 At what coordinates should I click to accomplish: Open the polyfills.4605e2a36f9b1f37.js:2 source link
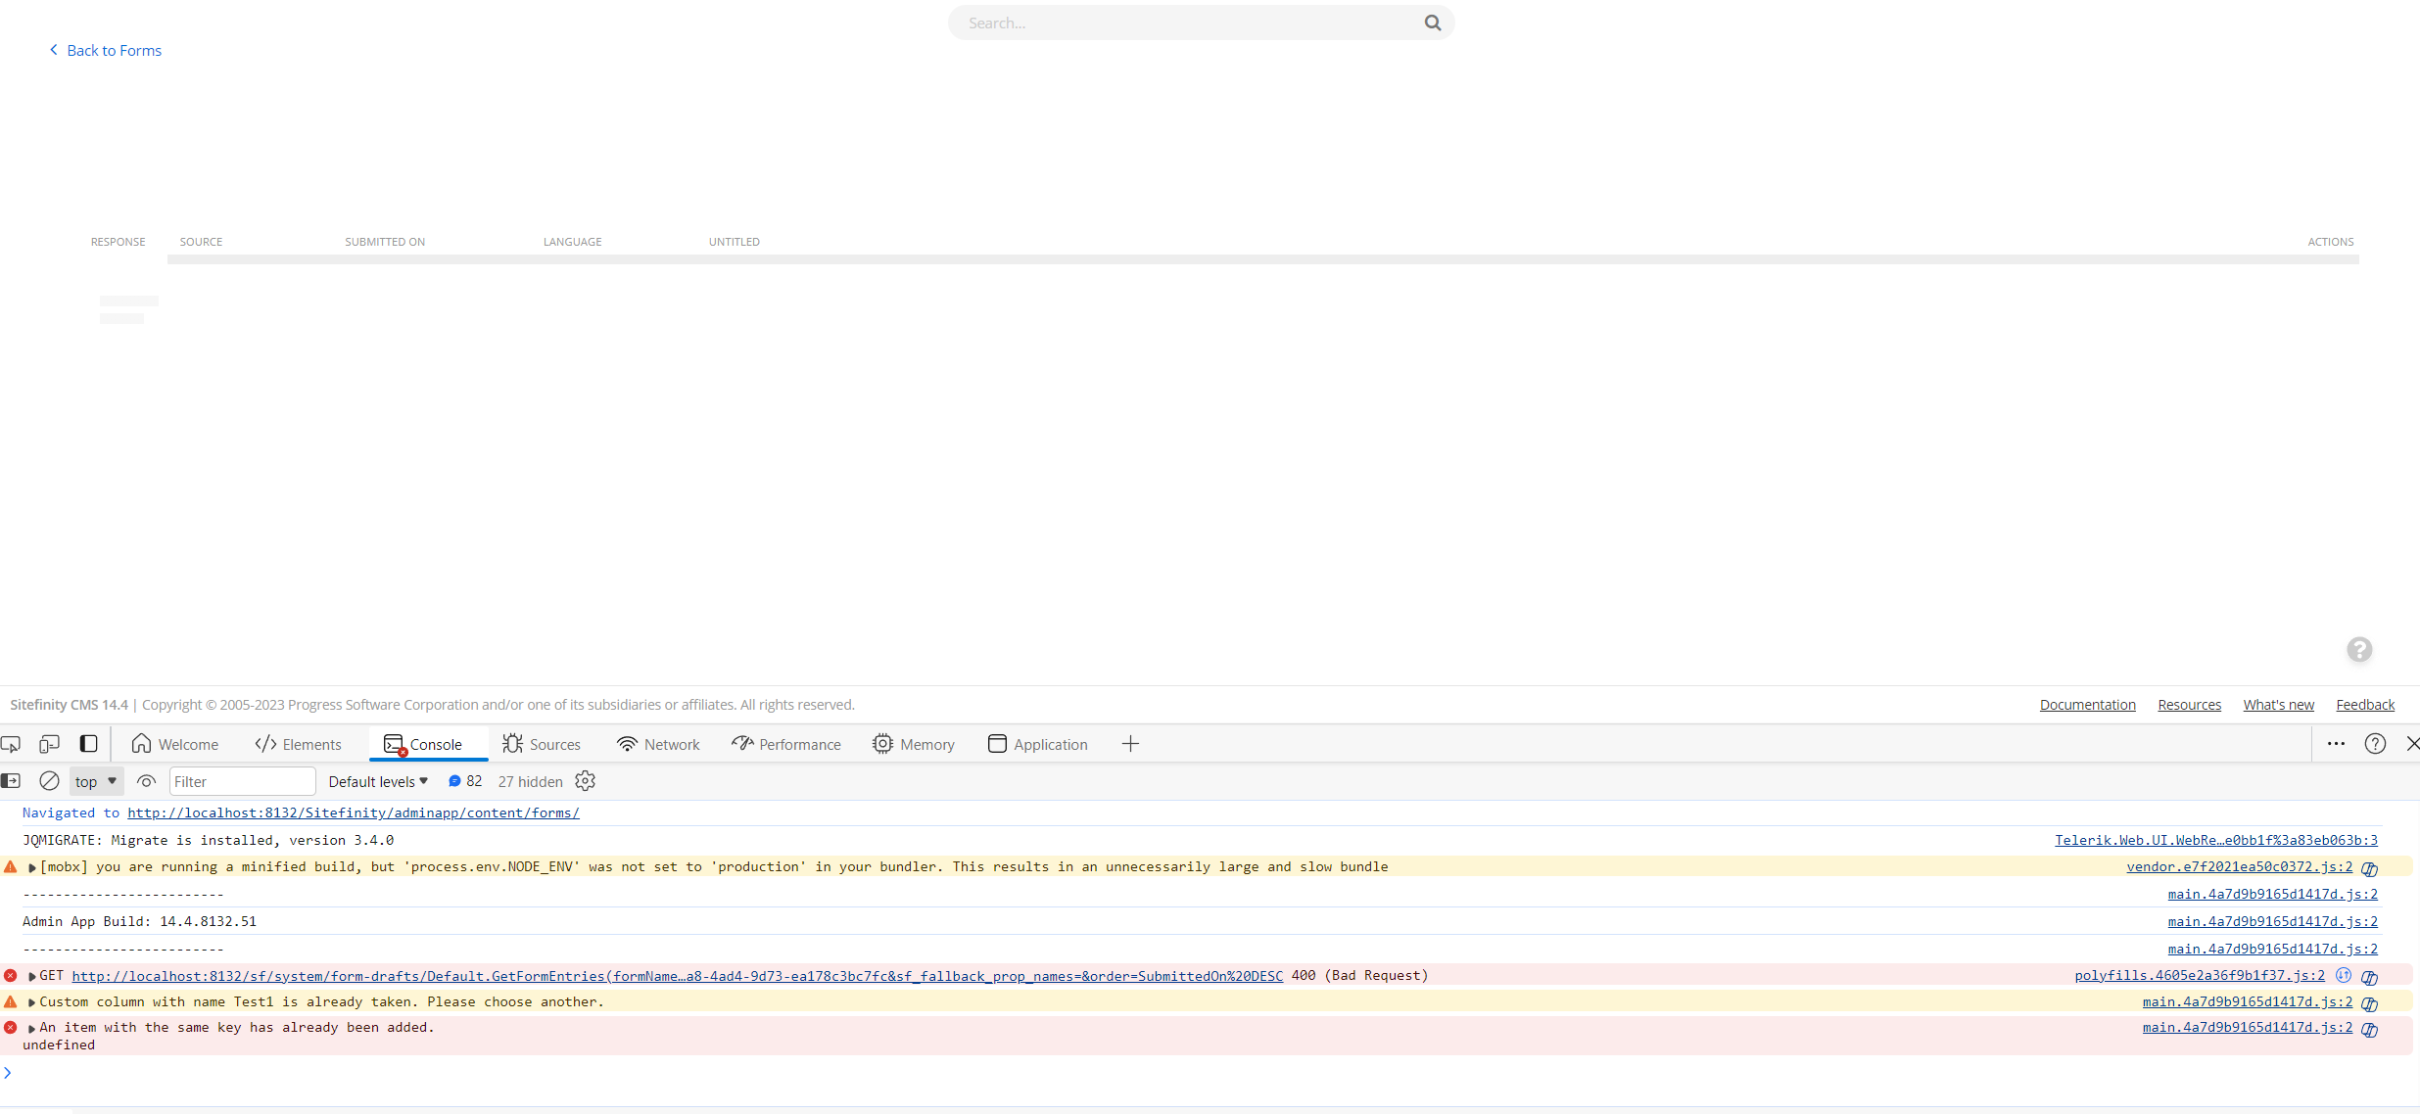pos(2200,976)
